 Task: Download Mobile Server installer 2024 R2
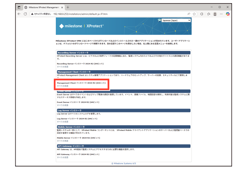click(78, 138)
